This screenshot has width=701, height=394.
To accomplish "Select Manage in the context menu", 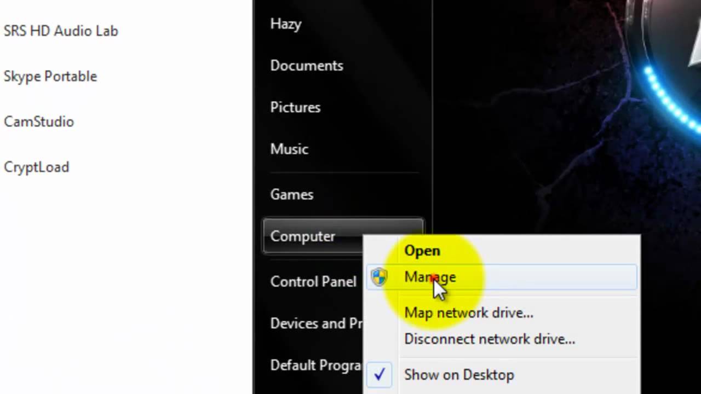I will click(502, 277).
